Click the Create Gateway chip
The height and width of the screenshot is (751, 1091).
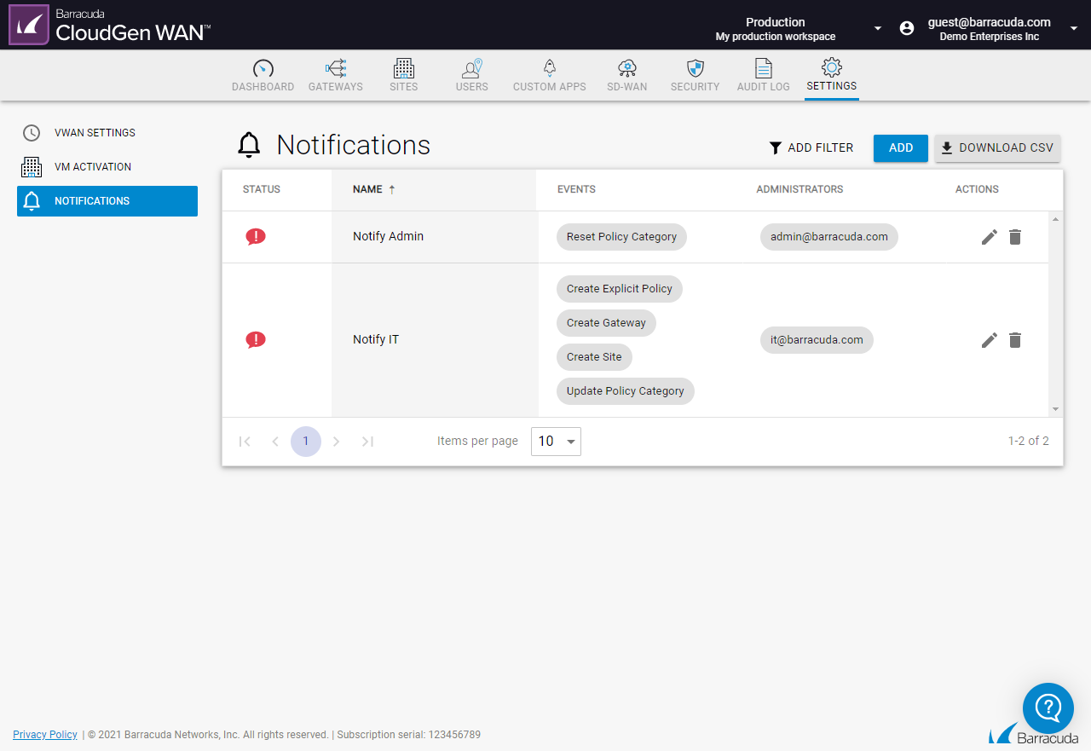[607, 323]
